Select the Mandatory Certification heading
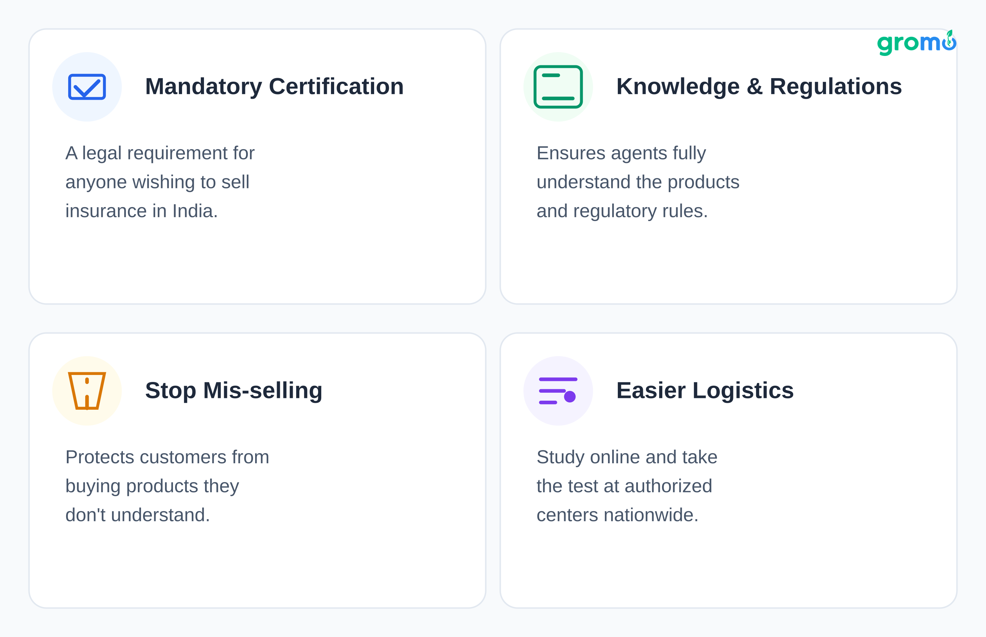986x637 pixels. pos(274,87)
